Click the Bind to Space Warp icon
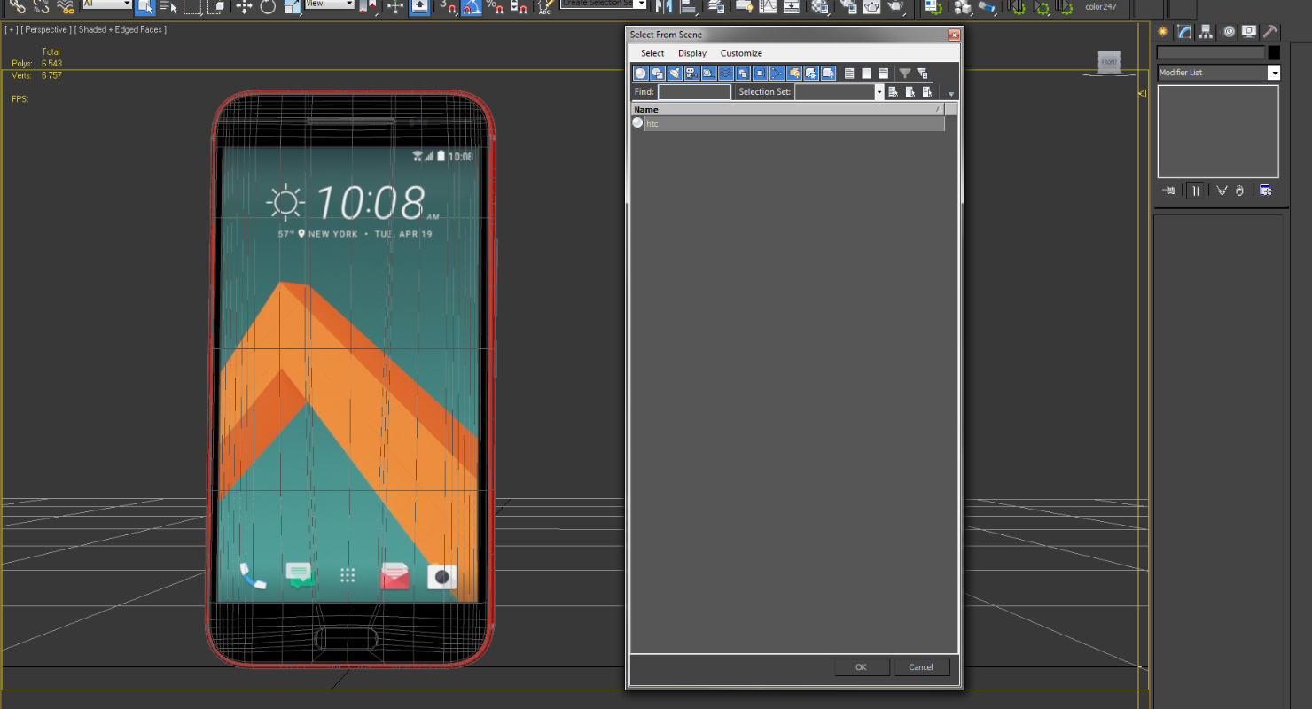This screenshot has height=709, width=1312. (x=66, y=7)
